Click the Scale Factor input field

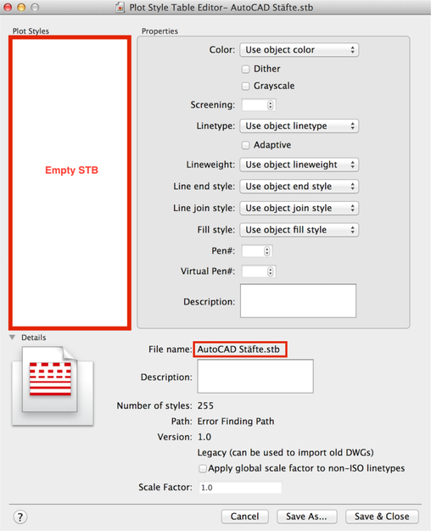coord(240,487)
